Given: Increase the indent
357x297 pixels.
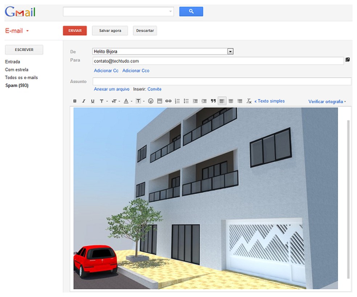Looking at the screenshot, I should tap(204, 101).
